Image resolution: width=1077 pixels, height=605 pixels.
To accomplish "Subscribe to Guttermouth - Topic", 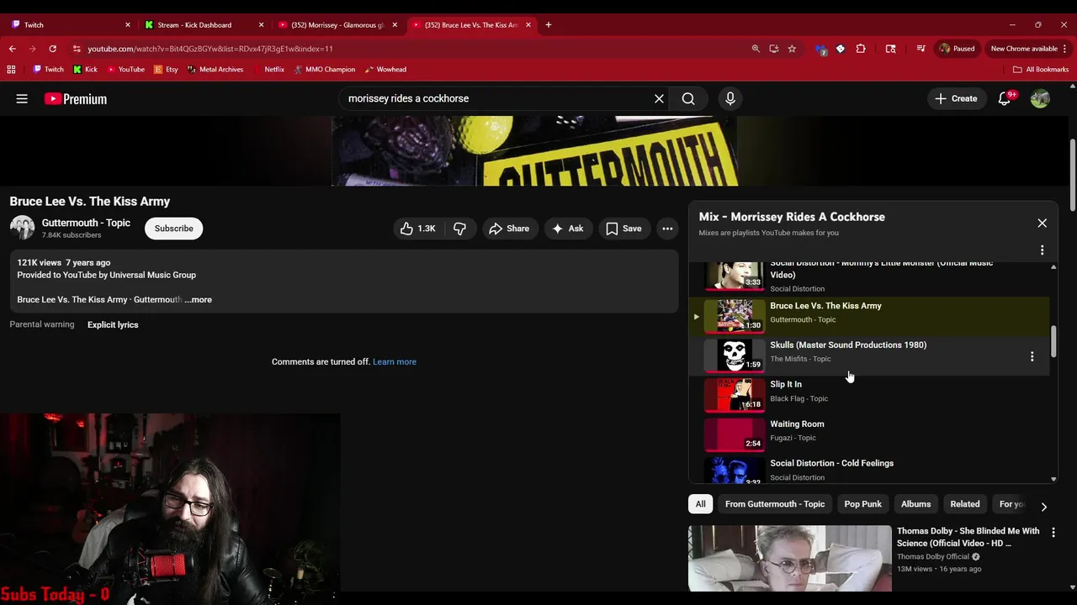I will [x=173, y=229].
